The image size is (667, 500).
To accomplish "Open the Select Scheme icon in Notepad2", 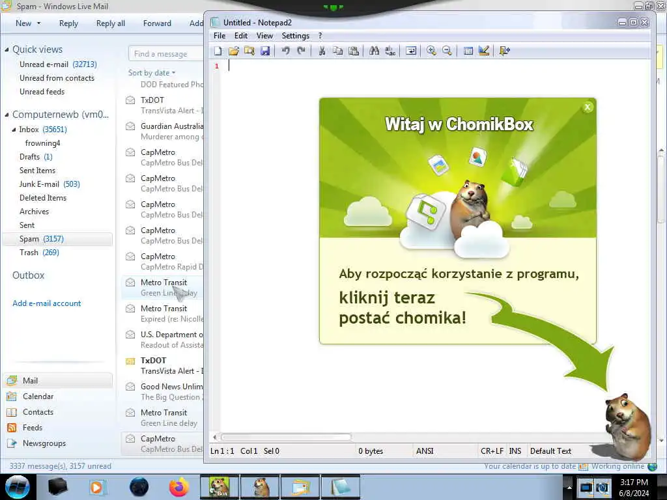I will [468, 51].
